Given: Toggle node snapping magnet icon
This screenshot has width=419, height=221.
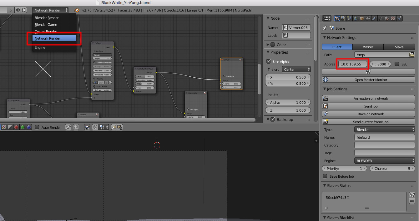Looking at the screenshot, I should tap(95, 127).
